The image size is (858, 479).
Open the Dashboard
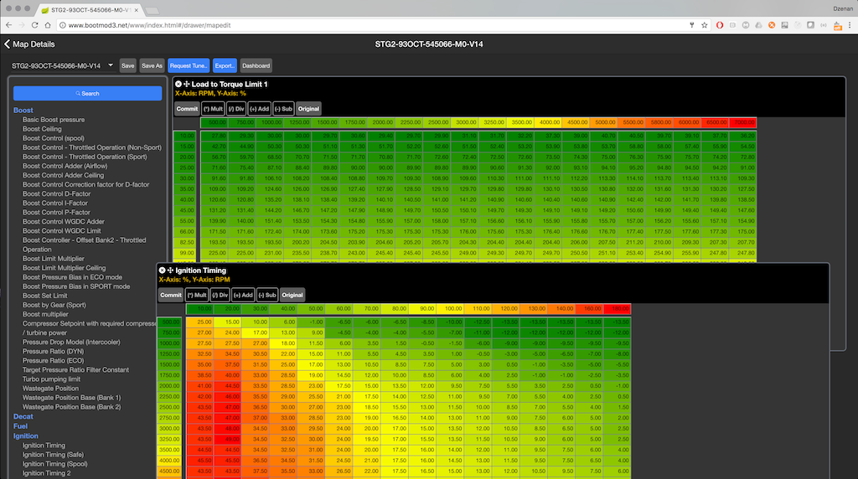[256, 65]
